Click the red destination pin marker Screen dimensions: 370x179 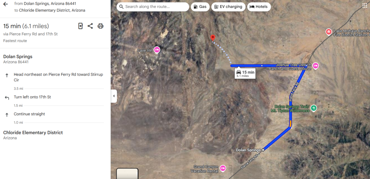point(213,38)
